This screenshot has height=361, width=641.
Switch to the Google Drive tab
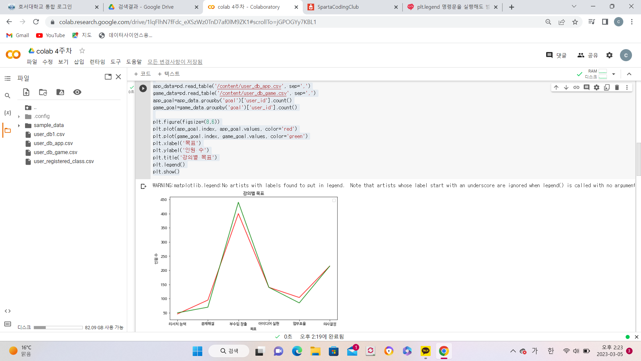point(153,7)
